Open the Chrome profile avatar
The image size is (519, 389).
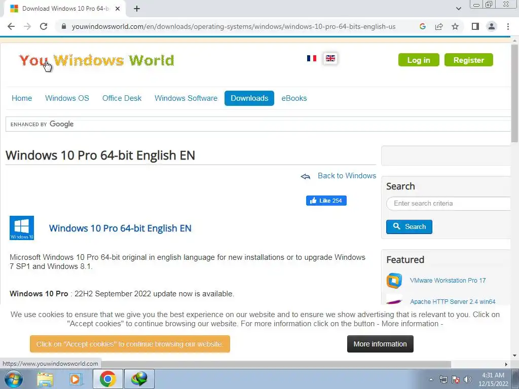(492, 26)
